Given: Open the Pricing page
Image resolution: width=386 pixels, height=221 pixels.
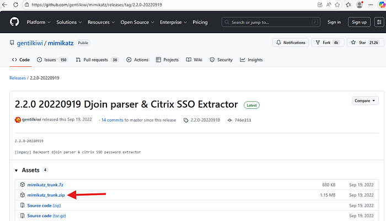Looking at the screenshot, I should (200, 22).
